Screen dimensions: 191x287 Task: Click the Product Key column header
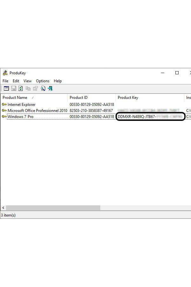128,98
